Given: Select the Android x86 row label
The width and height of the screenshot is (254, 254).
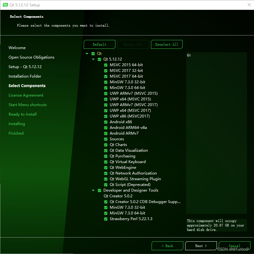Looking at the screenshot, I should click(121, 122).
